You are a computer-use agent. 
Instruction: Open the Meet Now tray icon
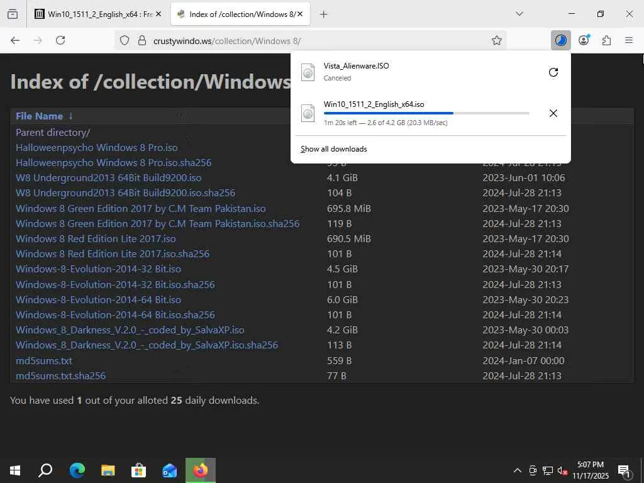533,470
